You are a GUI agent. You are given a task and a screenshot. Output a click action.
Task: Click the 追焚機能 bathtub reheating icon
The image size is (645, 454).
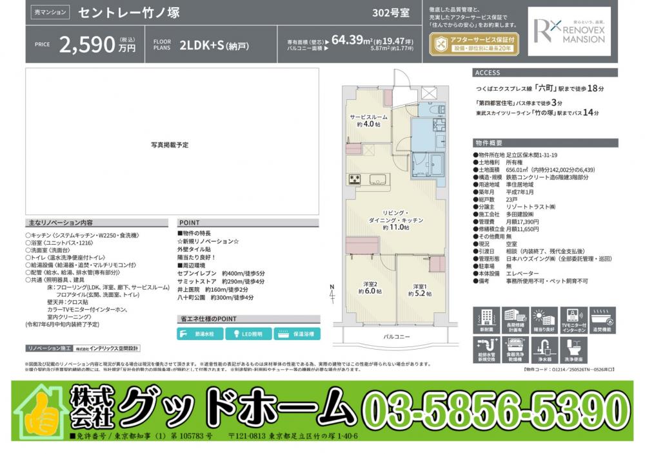[602, 320]
